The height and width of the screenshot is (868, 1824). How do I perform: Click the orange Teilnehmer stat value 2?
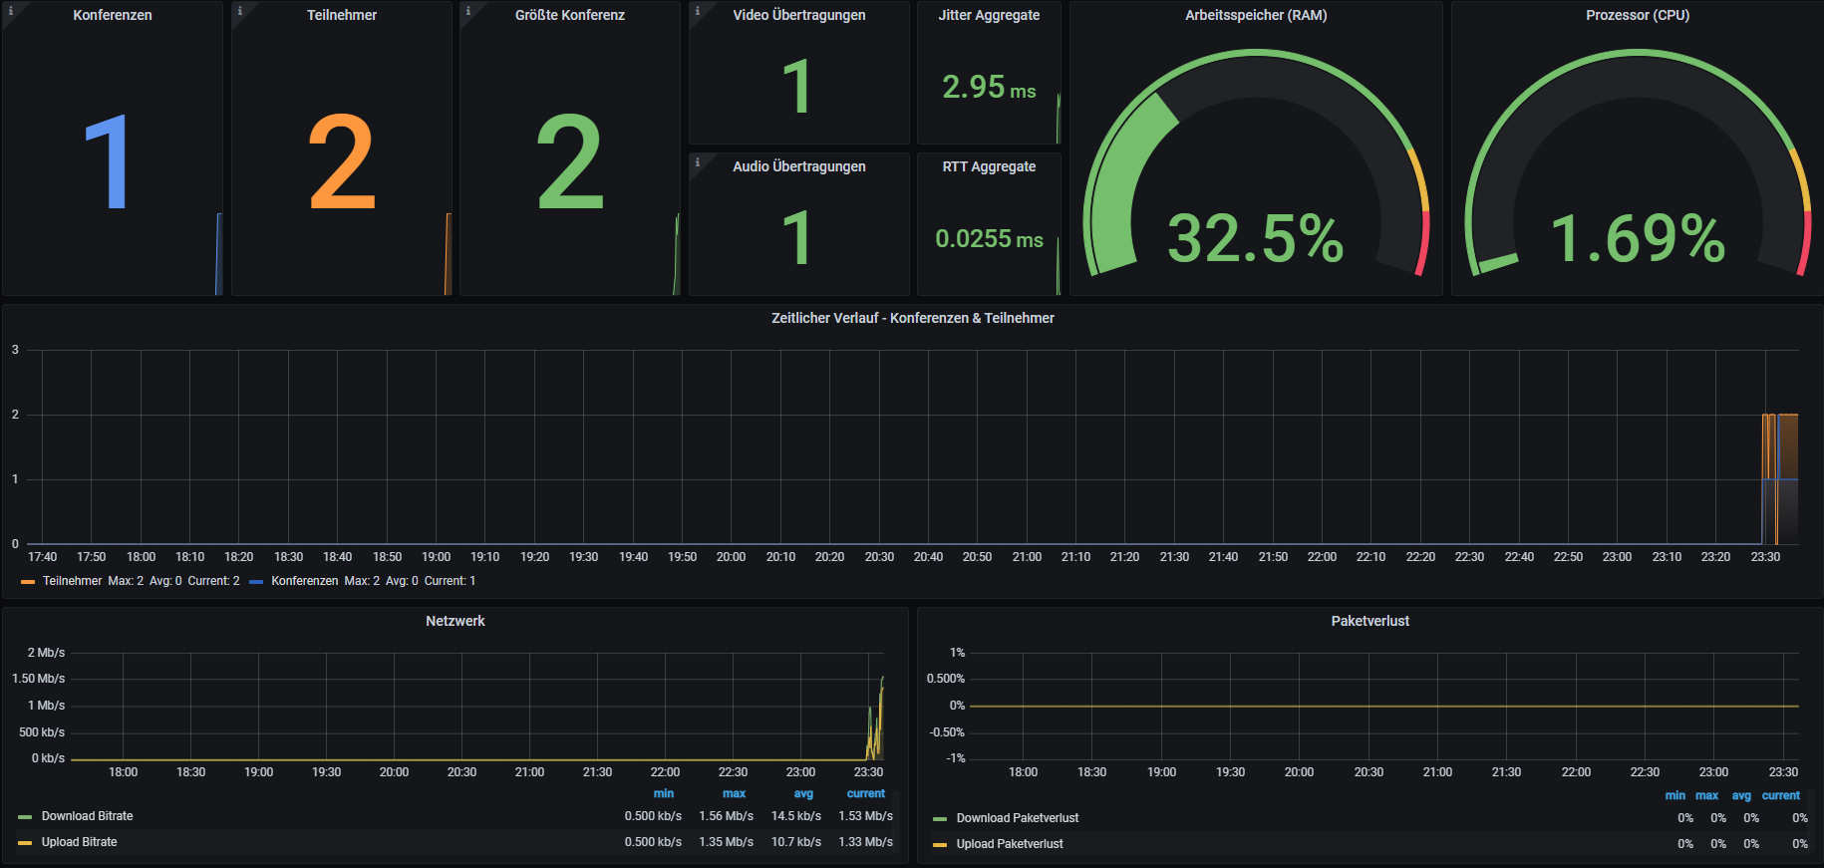pyautogui.click(x=342, y=161)
